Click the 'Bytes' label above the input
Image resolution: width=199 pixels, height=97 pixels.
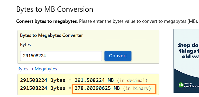click(x=25, y=45)
